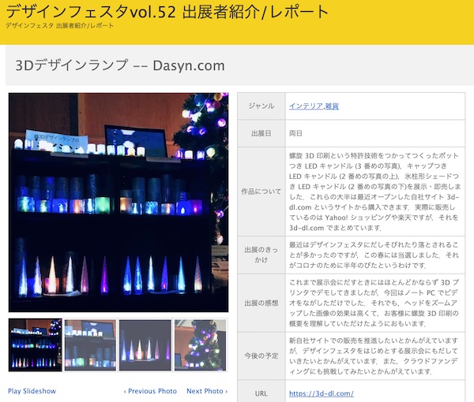This screenshot has height=402, width=474.
Task: Visit the https://3d-dl.com/ URL link
Action: click(321, 393)
